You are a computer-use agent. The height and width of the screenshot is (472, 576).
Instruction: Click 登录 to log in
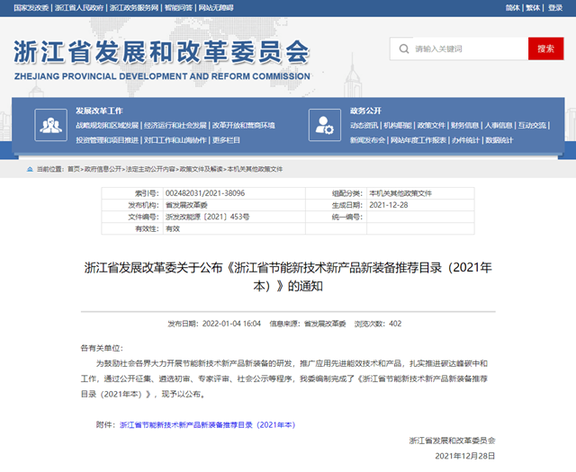point(558,7)
